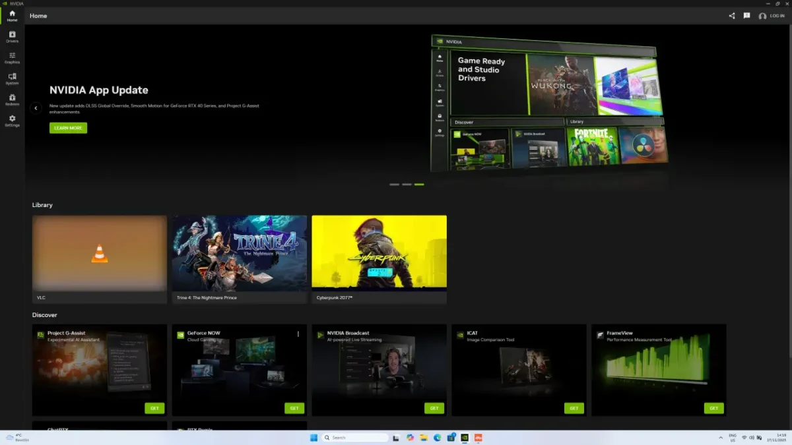Open the three-dot menu on GeForce NOW
Image resolution: width=792 pixels, height=445 pixels.
[298, 334]
